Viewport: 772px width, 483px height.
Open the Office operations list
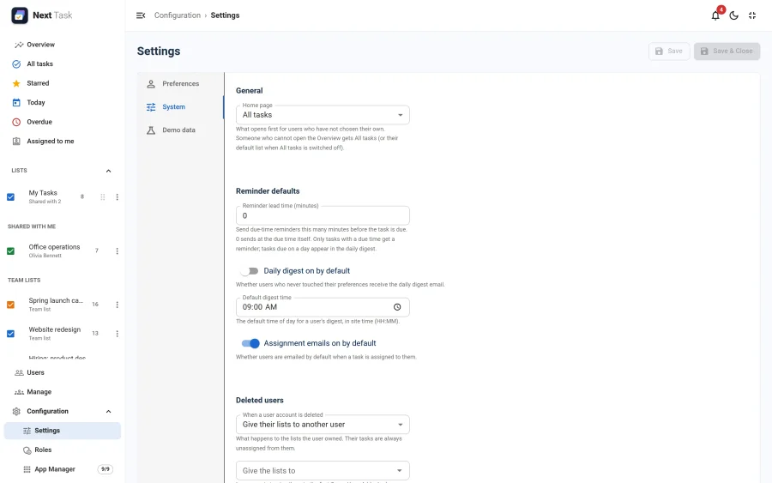[x=54, y=247]
